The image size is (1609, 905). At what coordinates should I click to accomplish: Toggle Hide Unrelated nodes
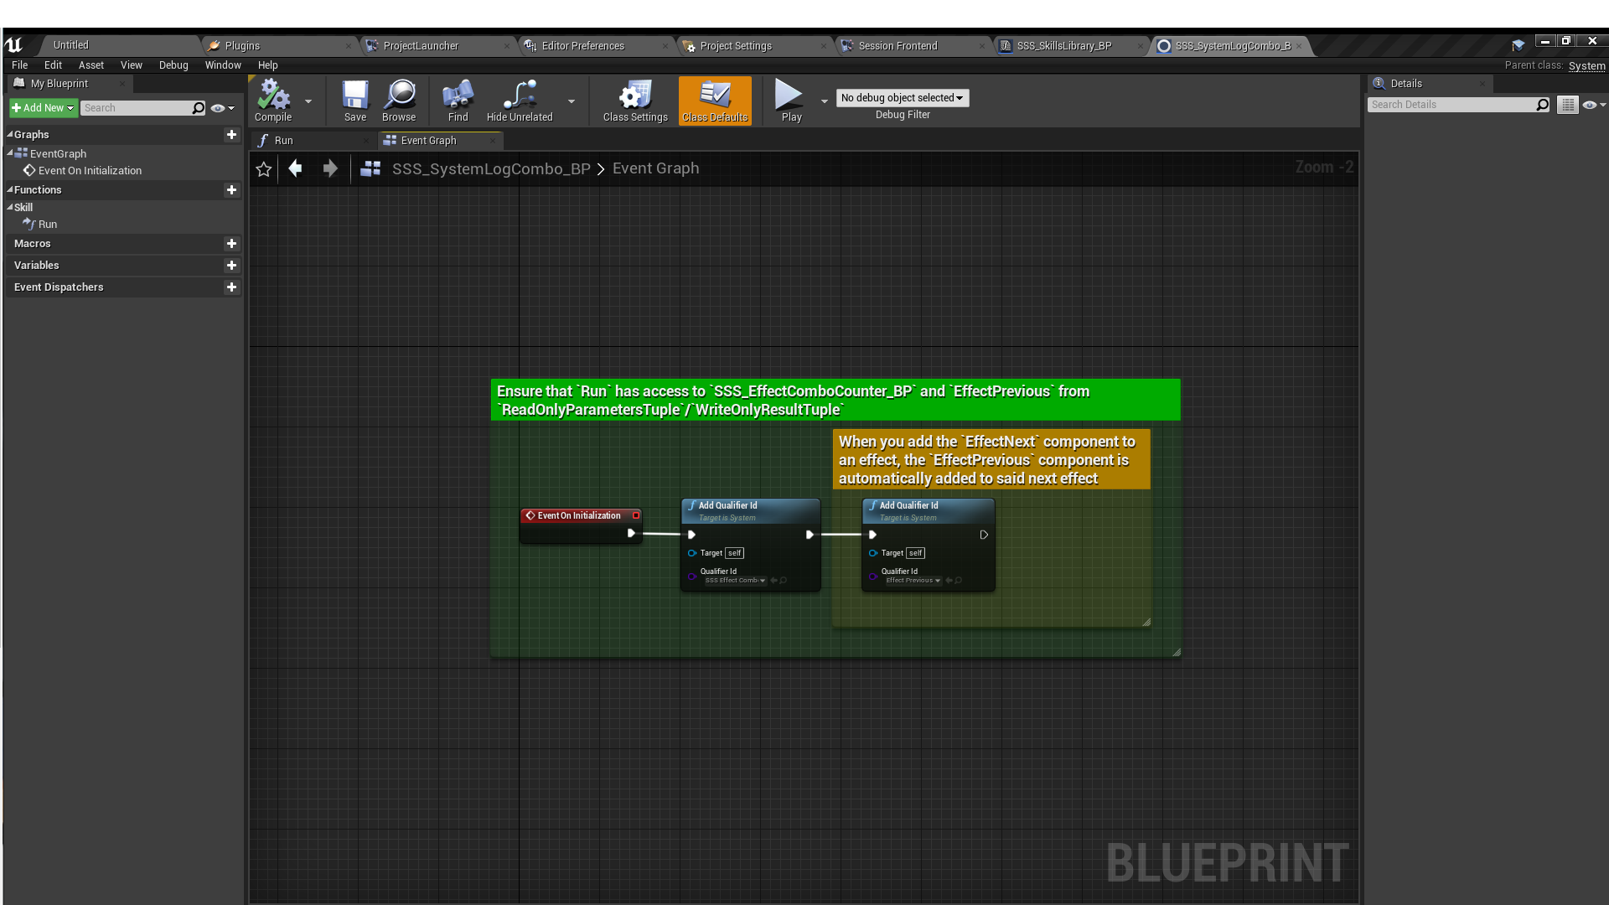pyautogui.click(x=519, y=99)
